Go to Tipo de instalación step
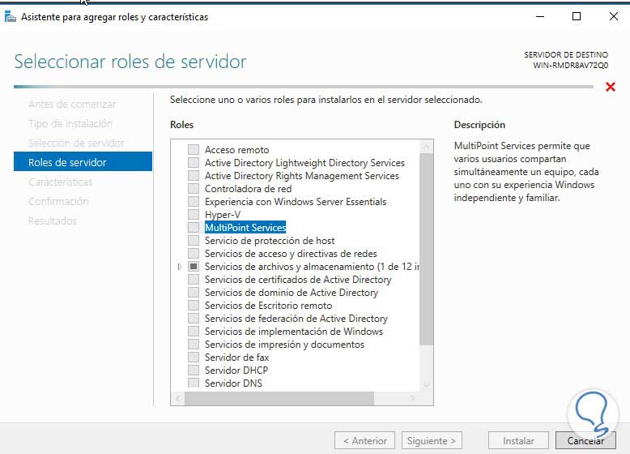Image resolution: width=630 pixels, height=454 pixels. [x=70, y=123]
